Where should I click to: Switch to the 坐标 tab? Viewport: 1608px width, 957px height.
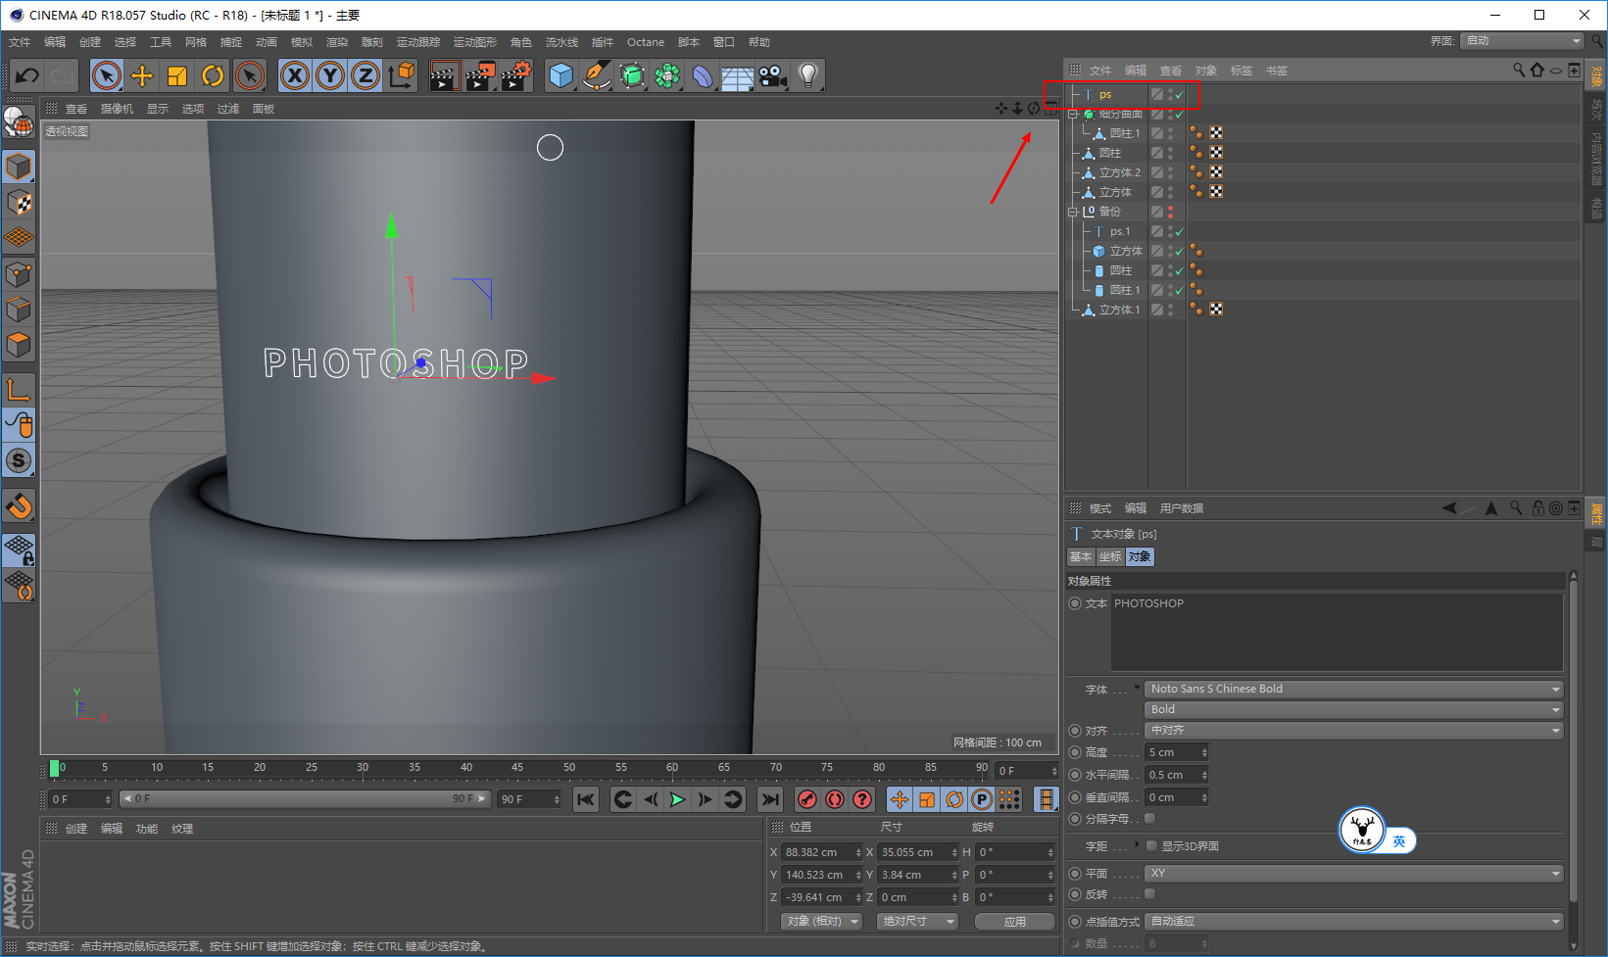pyautogui.click(x=1110, y=556)
